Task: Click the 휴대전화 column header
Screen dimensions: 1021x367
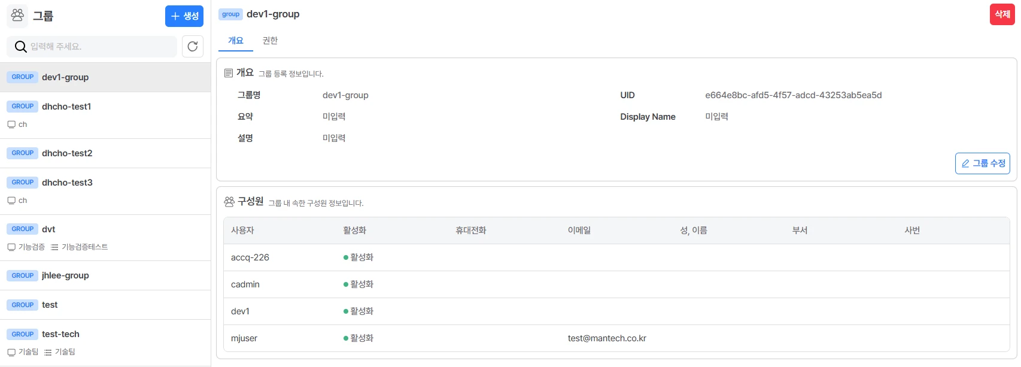Action: point(470,230)
